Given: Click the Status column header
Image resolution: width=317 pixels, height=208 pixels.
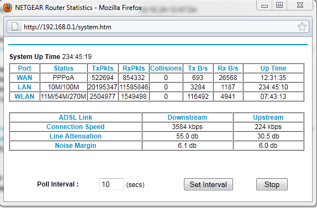Looking at the screenshot, I should click(x=64, y=68).
